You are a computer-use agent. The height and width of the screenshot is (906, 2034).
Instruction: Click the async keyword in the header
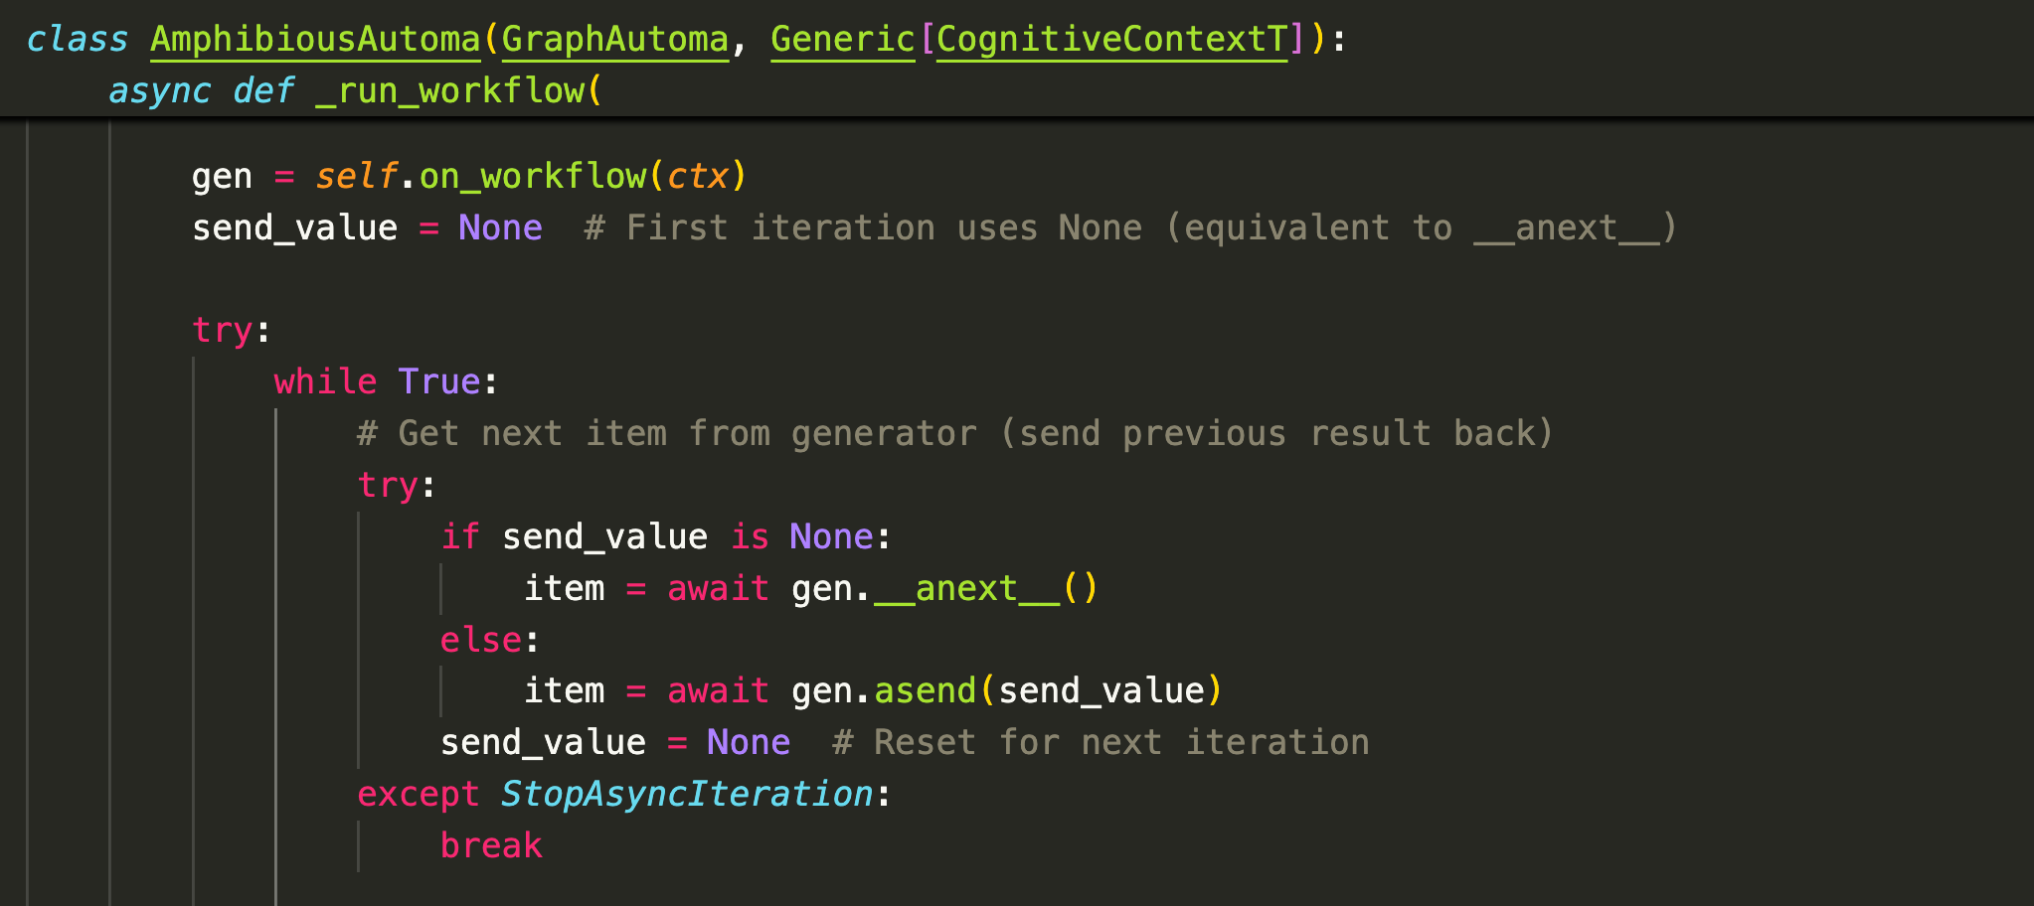159,91
